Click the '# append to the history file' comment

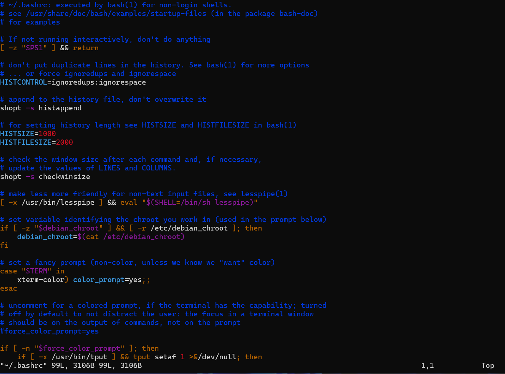[103, 99]
